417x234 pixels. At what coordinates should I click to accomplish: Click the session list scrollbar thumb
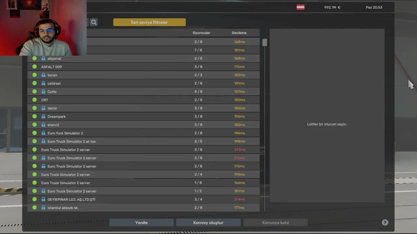[x=265, y=42]
